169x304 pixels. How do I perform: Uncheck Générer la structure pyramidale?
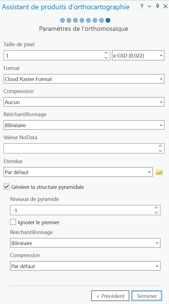click(x=7, y=187)
